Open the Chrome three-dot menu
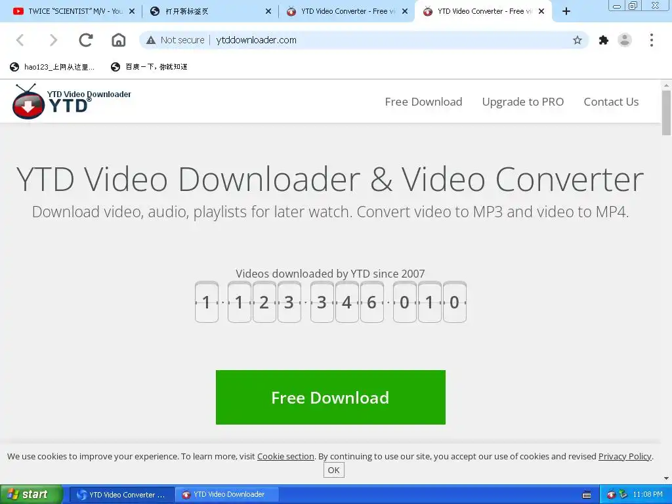Screen dimensions: 672x504 652,40
